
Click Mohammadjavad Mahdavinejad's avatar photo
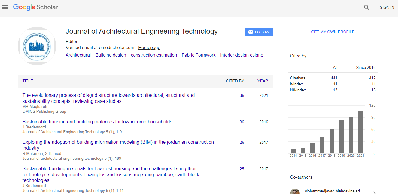point(295,192)
